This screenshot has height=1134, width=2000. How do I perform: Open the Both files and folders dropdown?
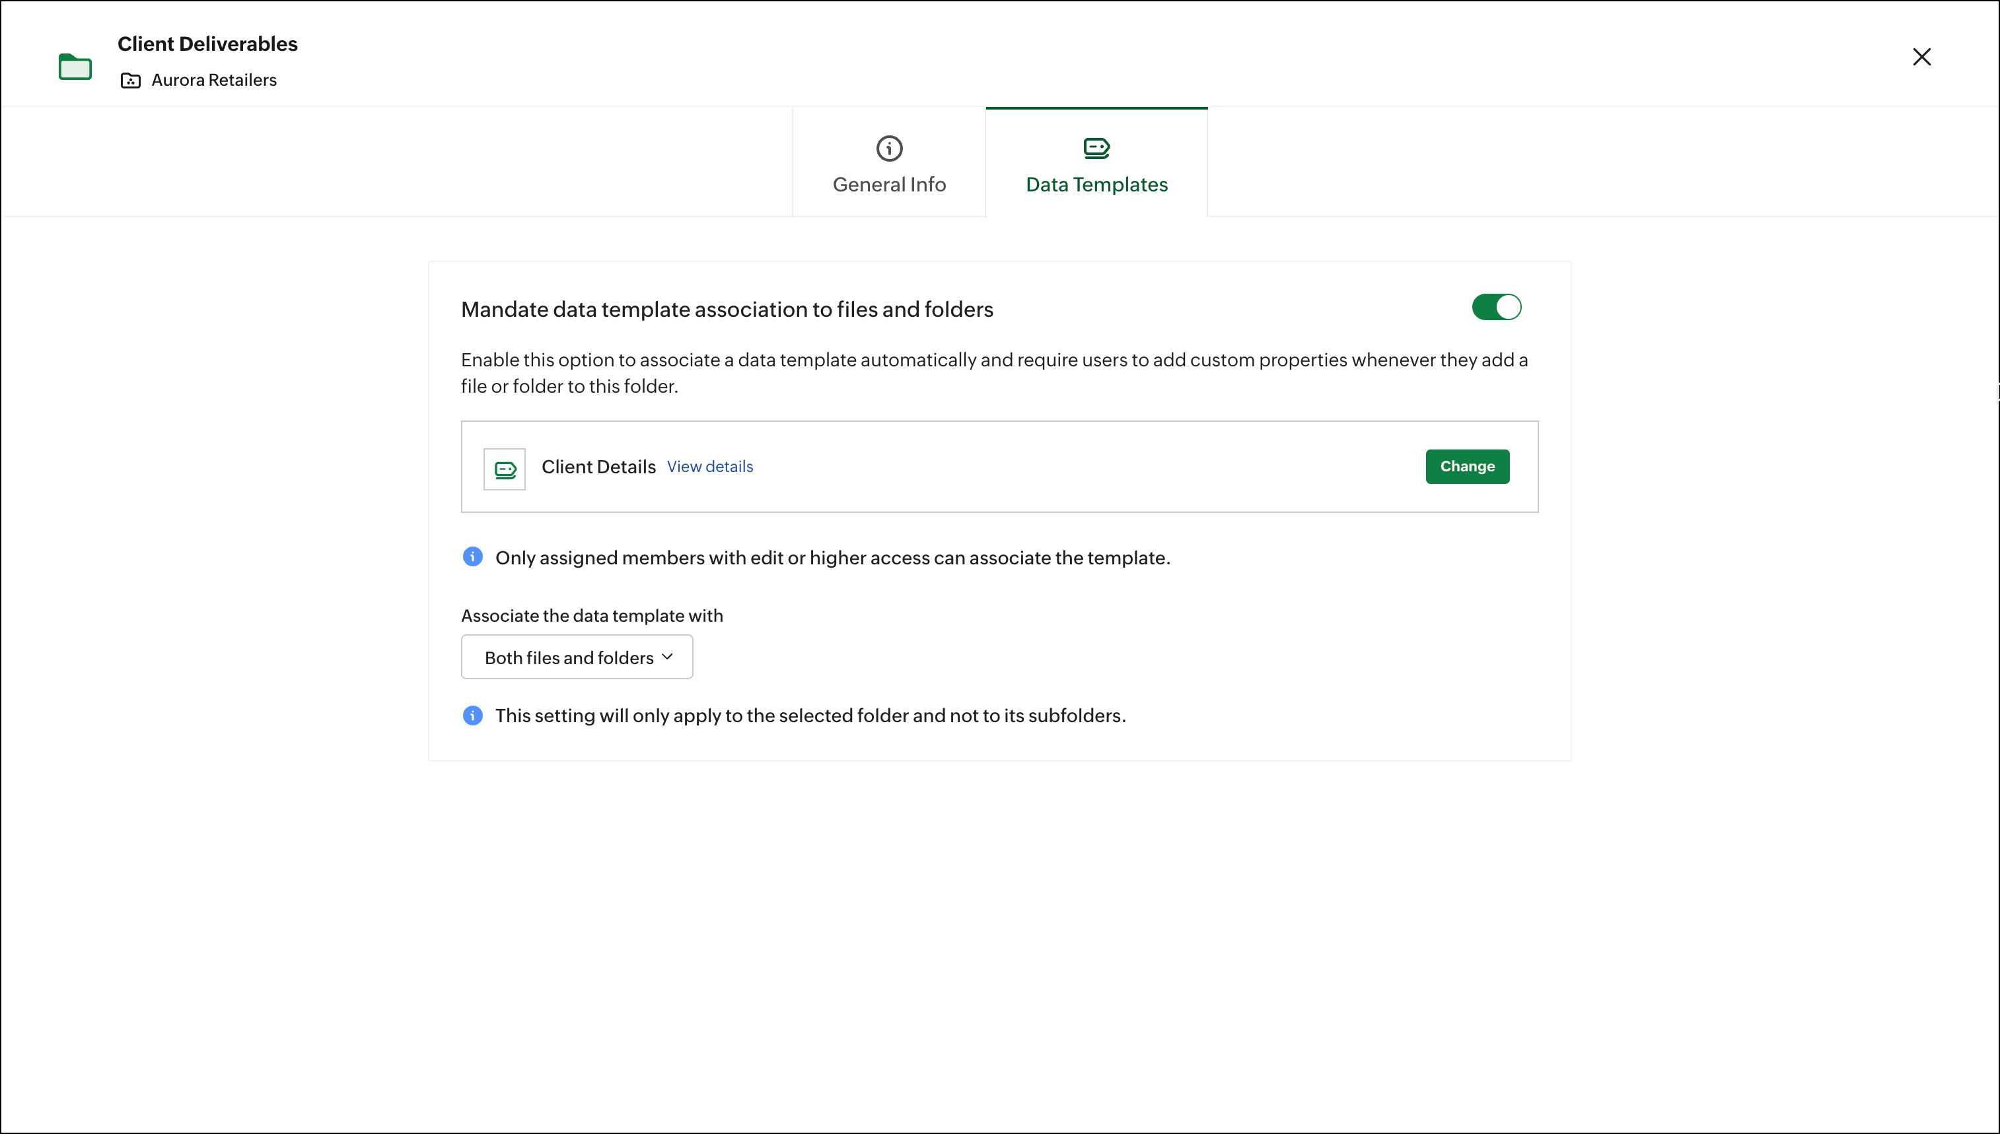pyautogui.click(x=577, y=657)
